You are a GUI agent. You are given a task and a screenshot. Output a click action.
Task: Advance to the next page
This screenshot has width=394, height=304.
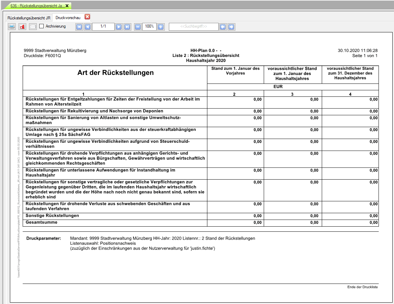click(119, 27)
